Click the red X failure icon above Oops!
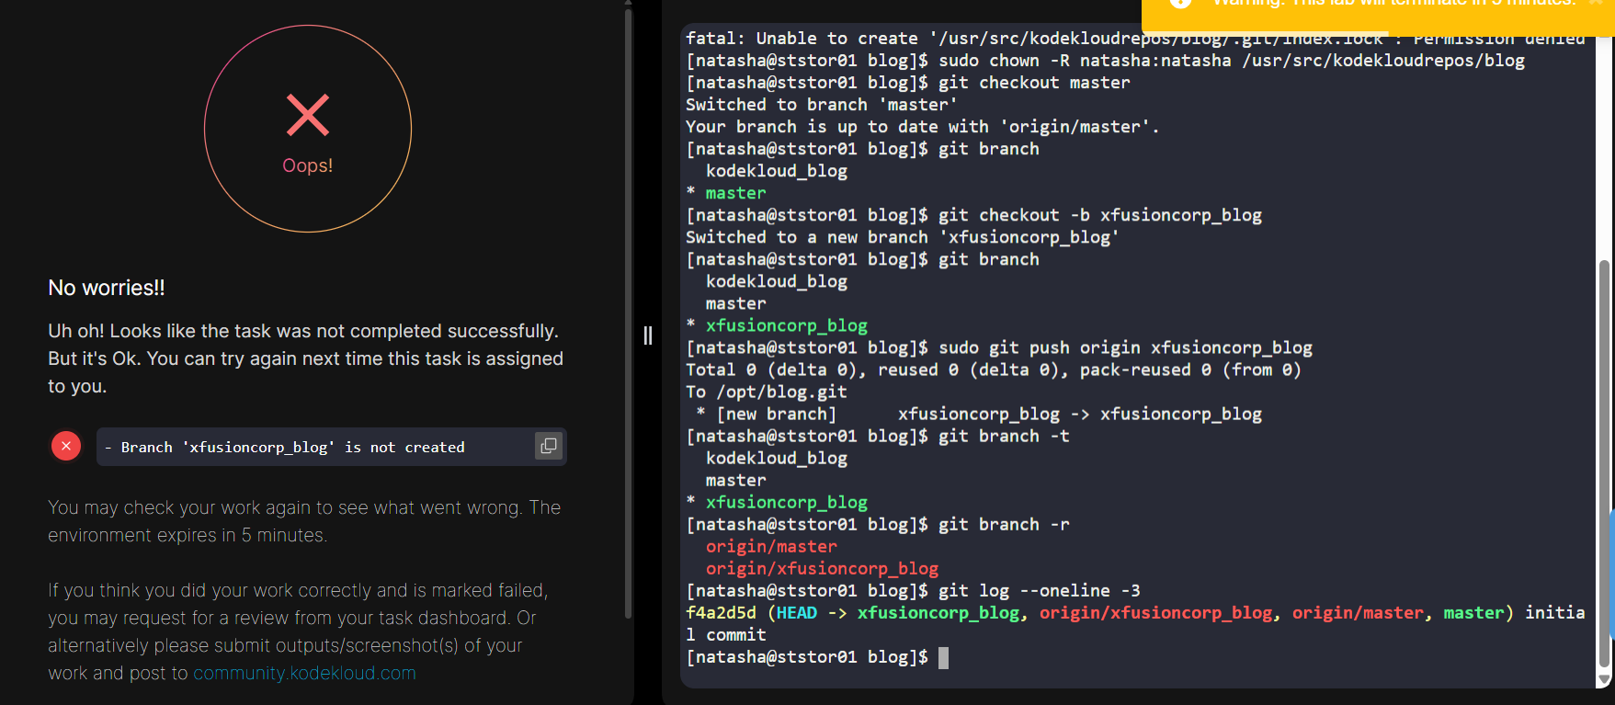The height and width of the screenshot is (705, 1615). (x=307, y=115)
